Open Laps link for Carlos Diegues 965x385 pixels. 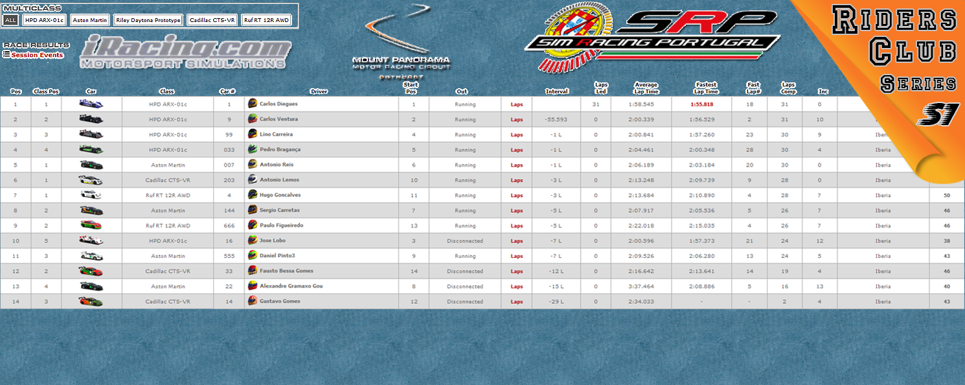point(516,104)
